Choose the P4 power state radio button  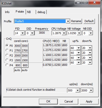point(7,65)
